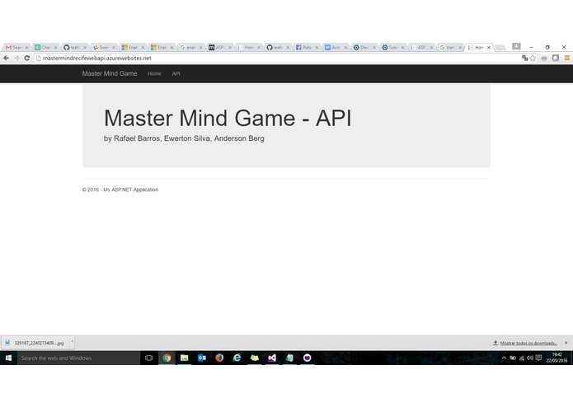Launch Firefox from the taskbar
Viewport: 573px width, 407px height.
(219, 358)
